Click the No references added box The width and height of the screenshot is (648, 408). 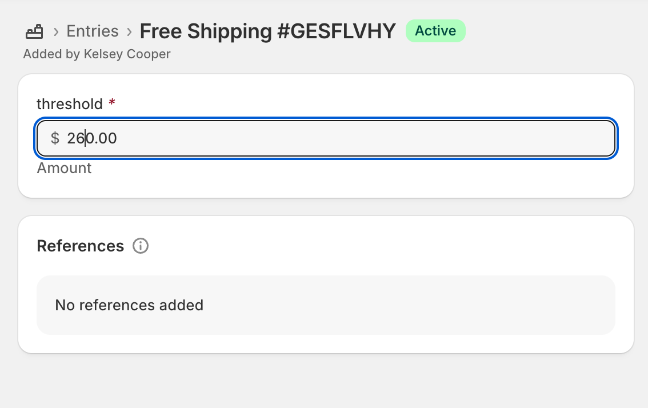(326, 305)
